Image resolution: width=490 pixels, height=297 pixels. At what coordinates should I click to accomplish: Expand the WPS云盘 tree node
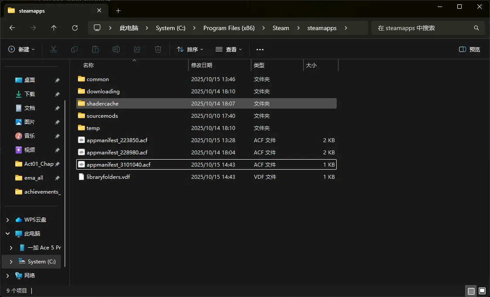click(x=7, y=220)
